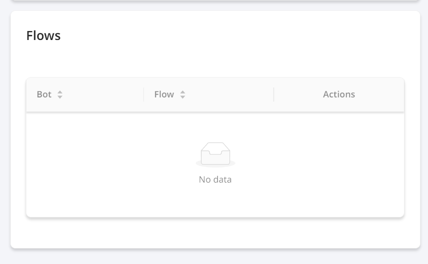Image resolution: width=428 pixels, height=264 pixels.
Task: Select the ascending caret beside Bot
Action: [x=60, y=92]
